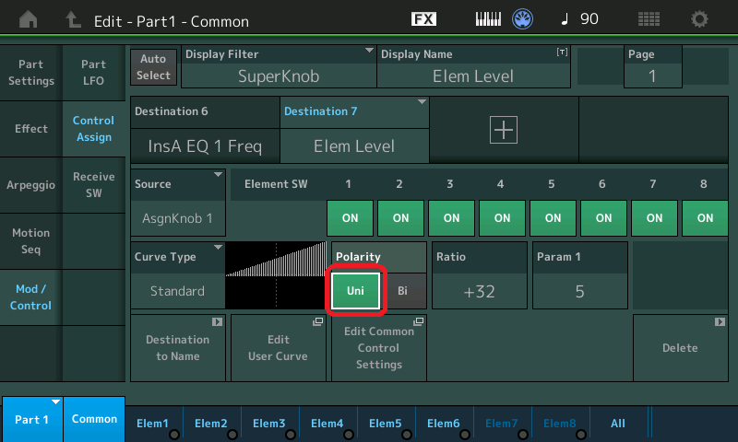Switch to the Effect tab
The width and height of the screenshot is (738, 442).
click(x=31, y=129)
